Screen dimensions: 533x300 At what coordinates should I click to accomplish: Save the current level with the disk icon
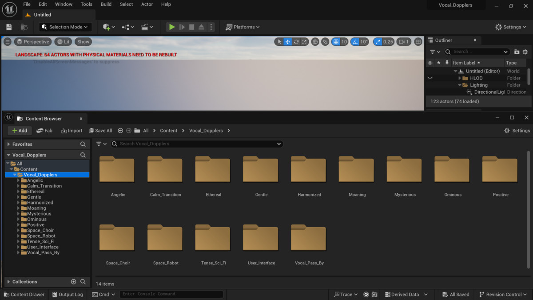tap(9, 27)
